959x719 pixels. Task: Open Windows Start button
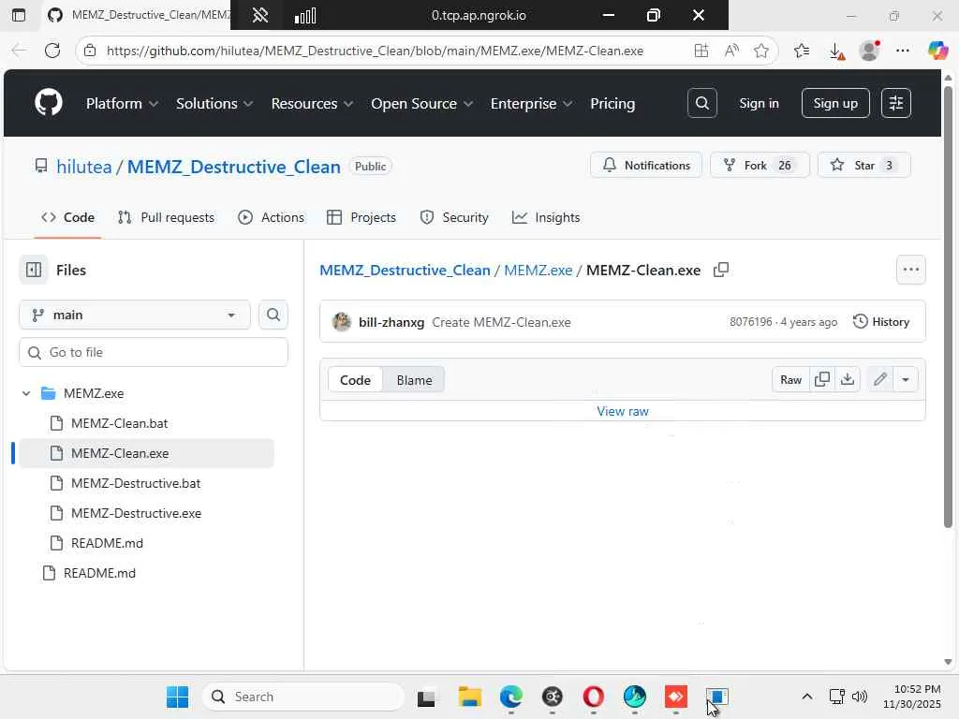tap(177, 697)
